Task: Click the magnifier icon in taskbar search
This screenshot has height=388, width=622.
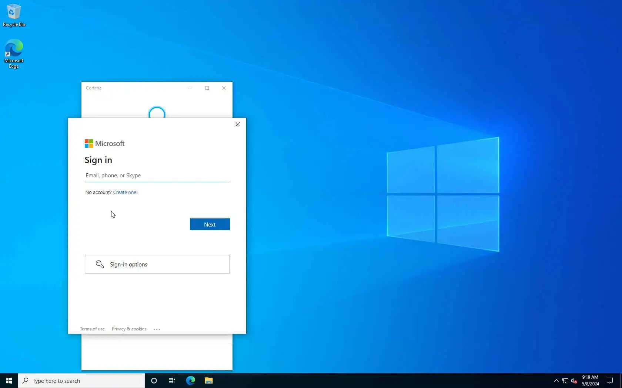Action: coord(25,381)
